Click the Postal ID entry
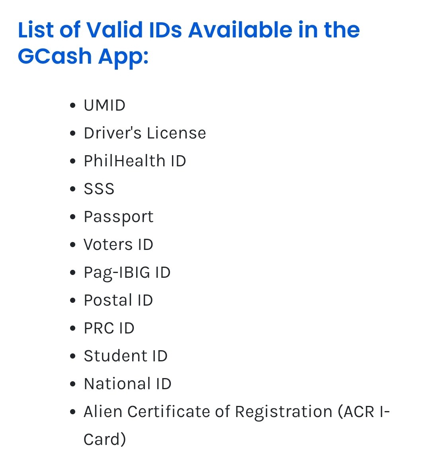Viewport: 430px width, 468px height. [x=118, y=300]
